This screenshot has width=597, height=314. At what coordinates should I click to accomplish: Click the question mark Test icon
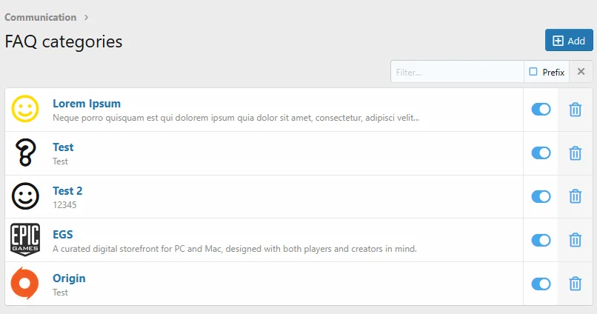[x=25, y=153]
